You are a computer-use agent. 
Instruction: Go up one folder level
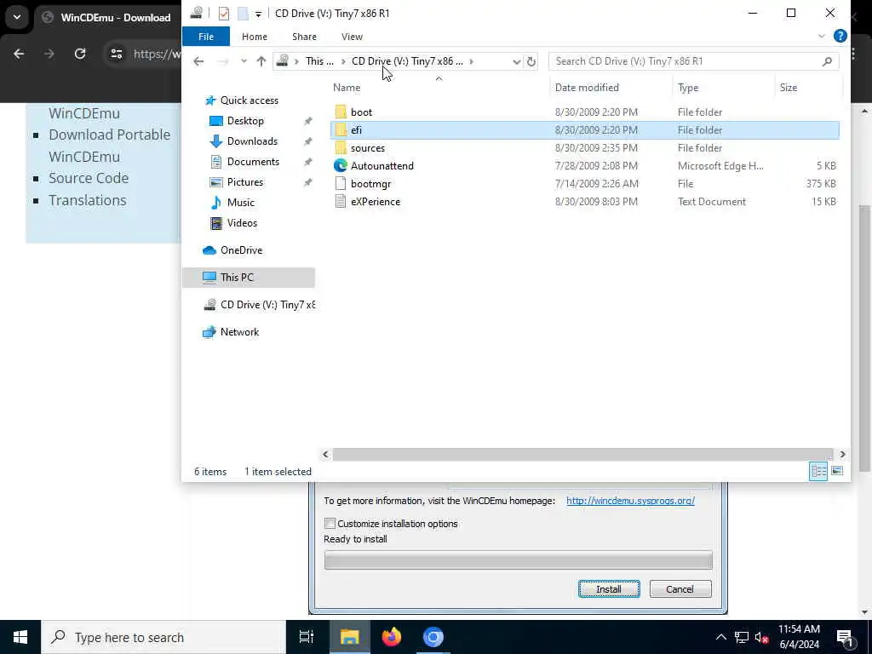(261, 61)
